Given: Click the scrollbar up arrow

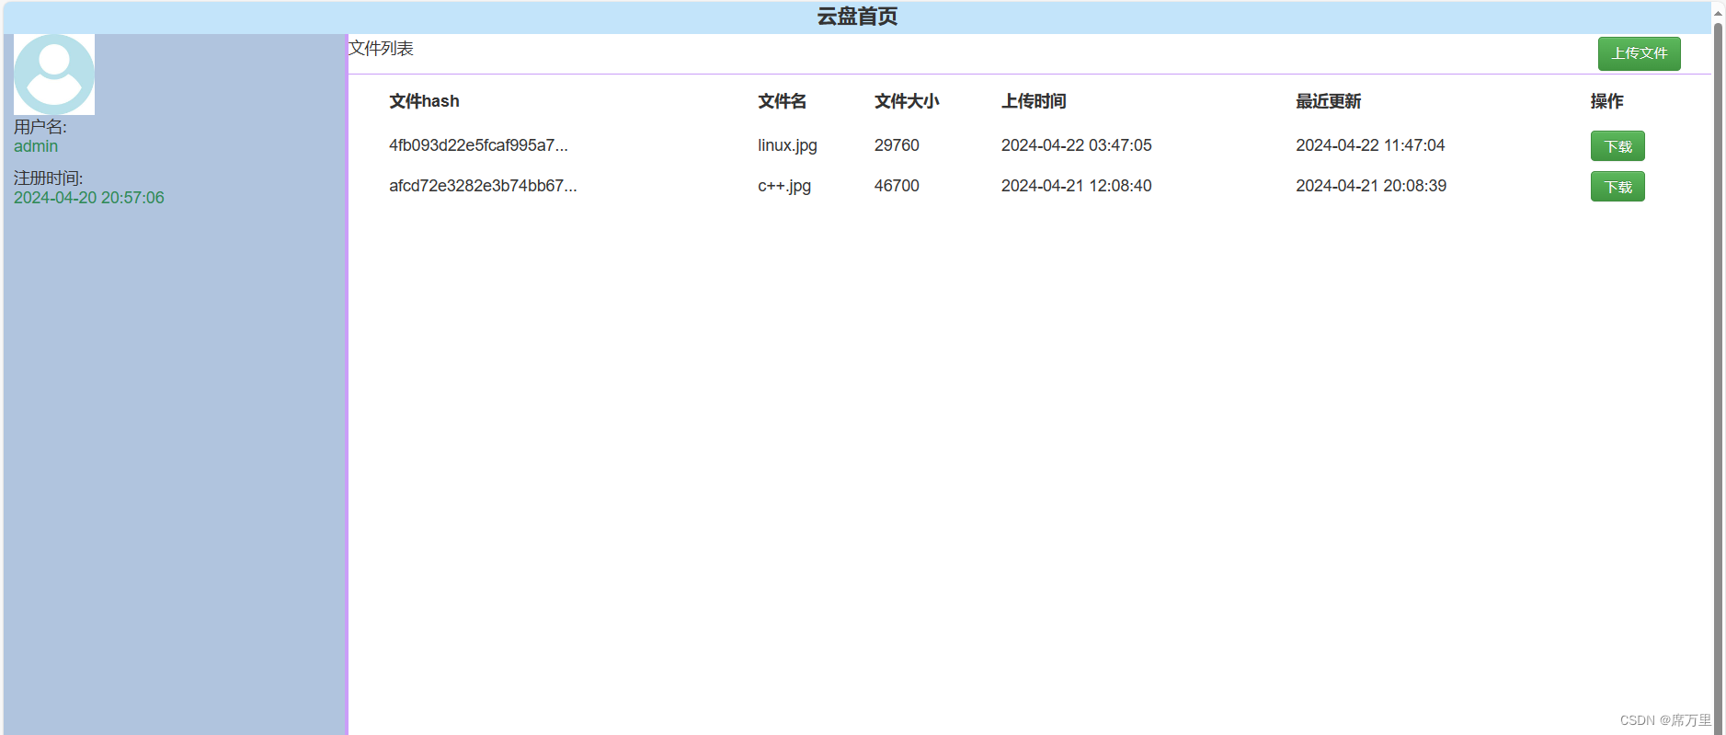Looking at the screenshot, I should pos(1718,13).
